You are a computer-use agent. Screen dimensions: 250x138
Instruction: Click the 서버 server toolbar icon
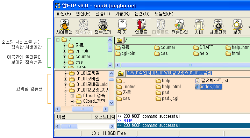pyautogui.click(x=199, y=27)
